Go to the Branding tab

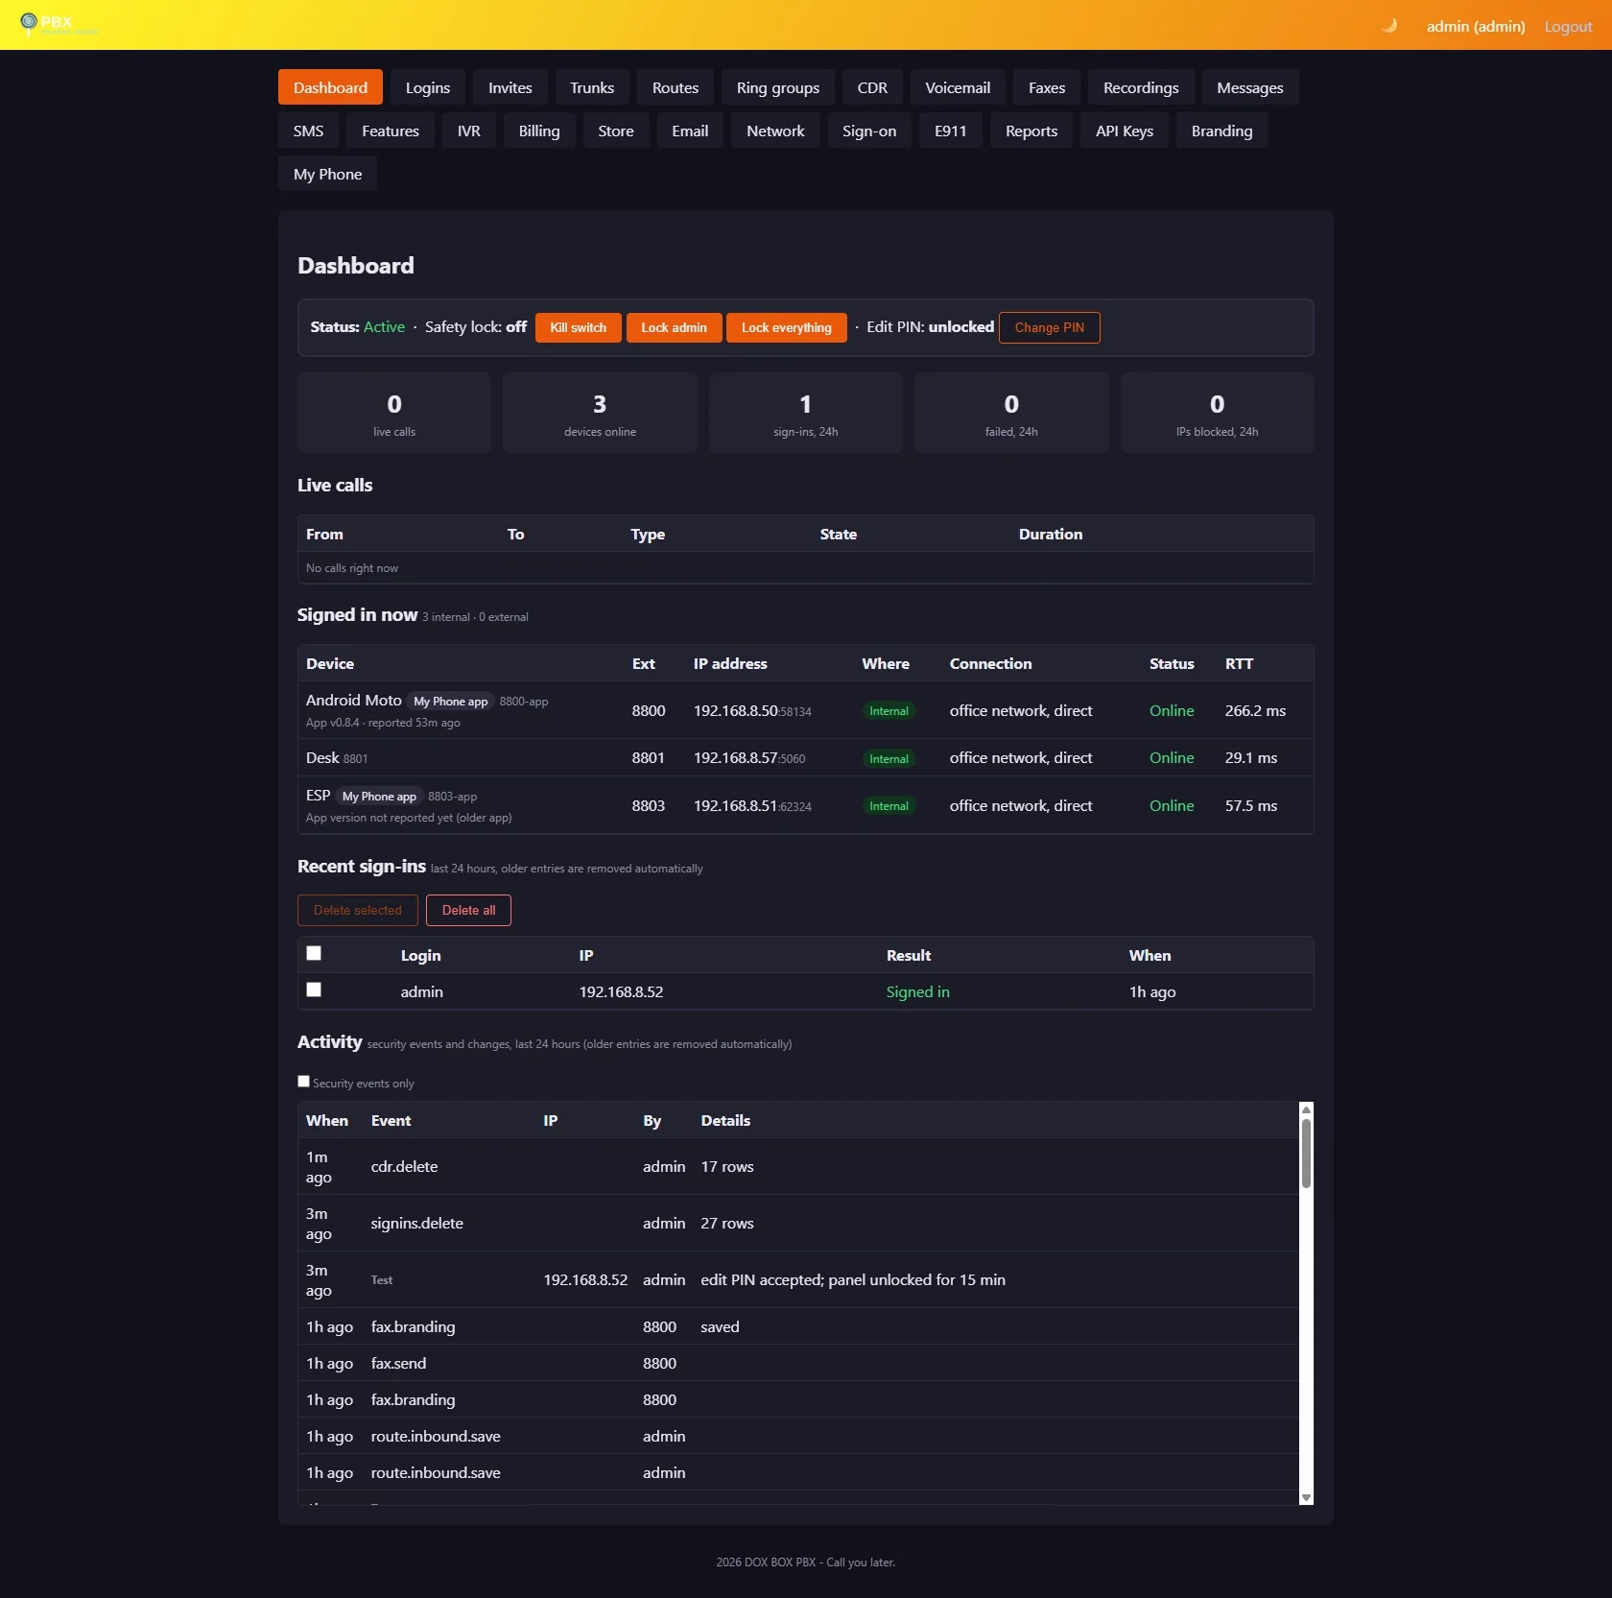(x=1222, y=131)
